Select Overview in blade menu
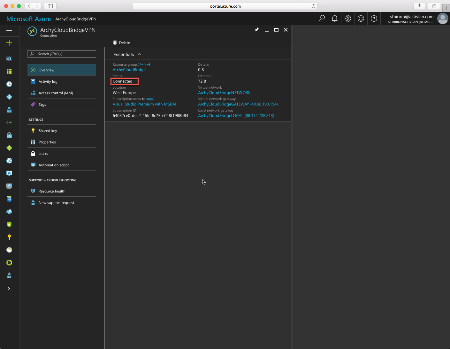Image resolution: width=450 pixels, height=349 pixels. pyautogui.click(x=62, y=70)
